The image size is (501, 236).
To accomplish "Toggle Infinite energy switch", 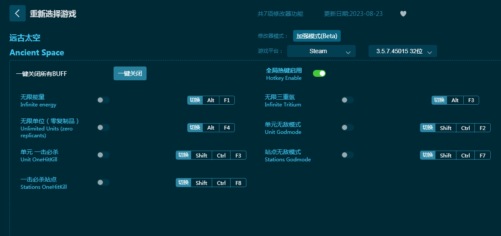I will click(103, 100).
